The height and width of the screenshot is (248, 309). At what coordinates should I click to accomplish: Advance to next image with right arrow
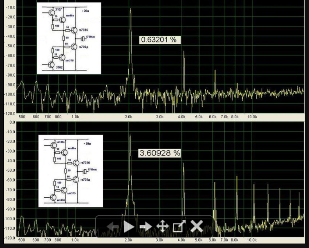pos(146,226)
